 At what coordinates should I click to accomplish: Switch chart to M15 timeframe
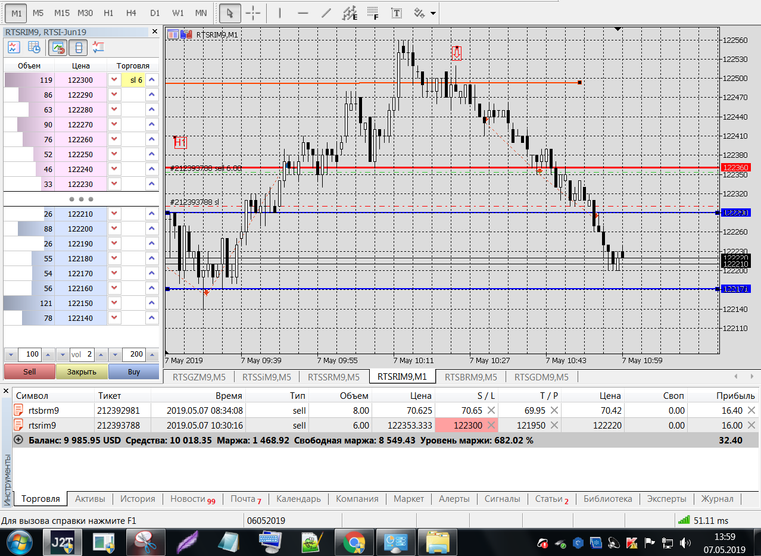pyautogui.click(x=61, y=13)
